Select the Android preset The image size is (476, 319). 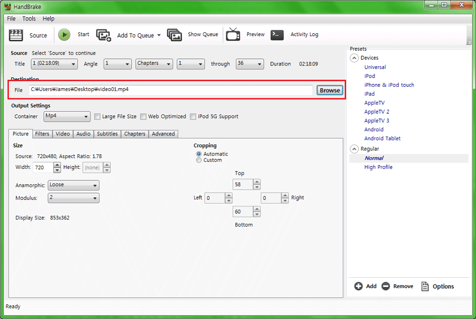point(374,130)
